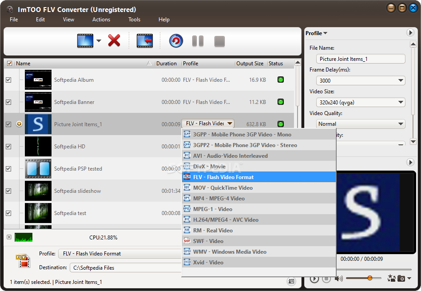The width and height of the screenshot is (421, 291).
Task: Choose MOV - QuickTime Video format
Action: click(259, 187)
